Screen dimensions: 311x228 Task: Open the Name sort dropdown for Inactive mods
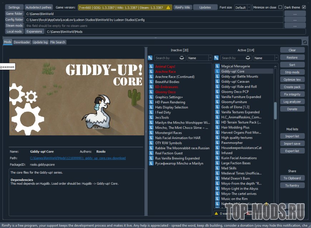199,58
